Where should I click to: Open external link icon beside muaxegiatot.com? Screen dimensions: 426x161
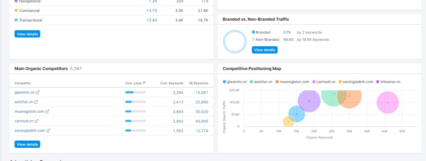pos(47,111)
